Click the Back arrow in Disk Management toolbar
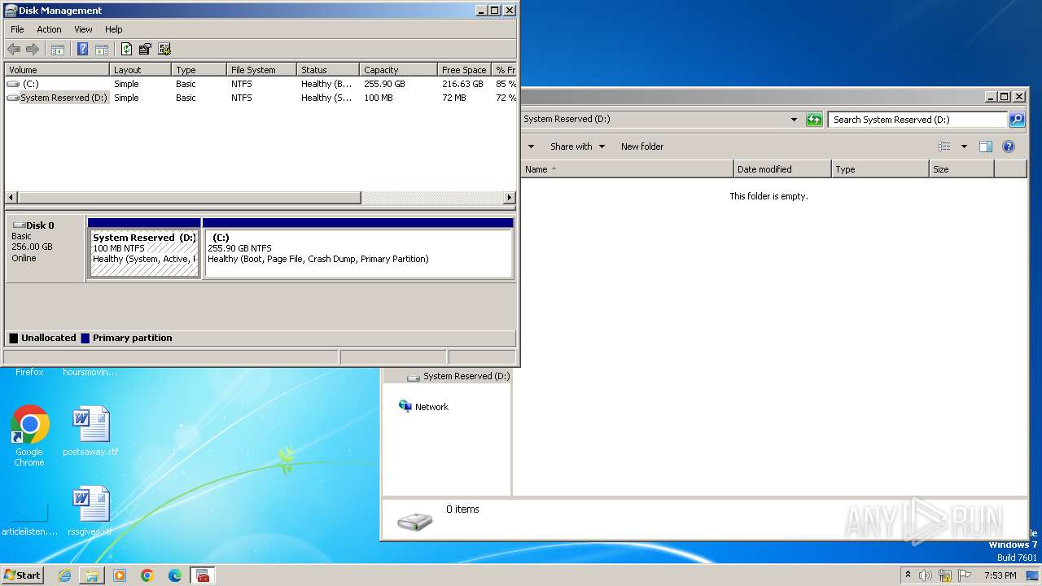Image resolution: width=1042 pixels, height=586 pixels. [x=14, y=49]
